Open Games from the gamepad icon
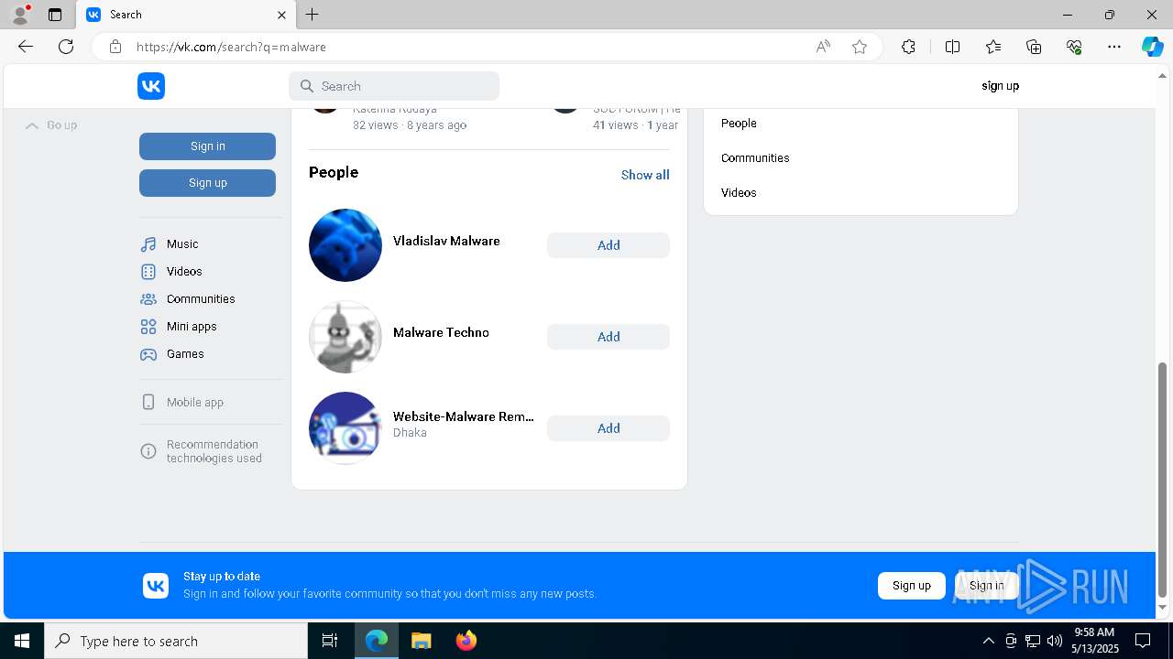Viewport: 1173px width, 659px height. (x=148, y=354)
